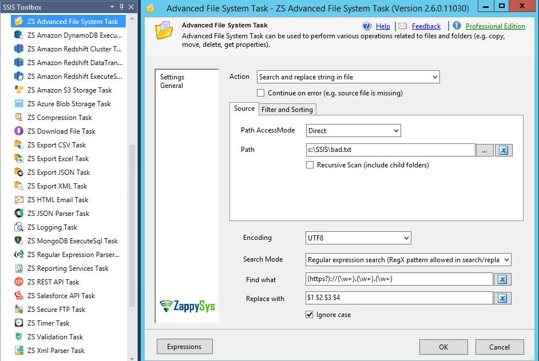Click the ZS Export JSON Task icon
Viewport: 539px width, 361px height.
click(x=19, y=173)
